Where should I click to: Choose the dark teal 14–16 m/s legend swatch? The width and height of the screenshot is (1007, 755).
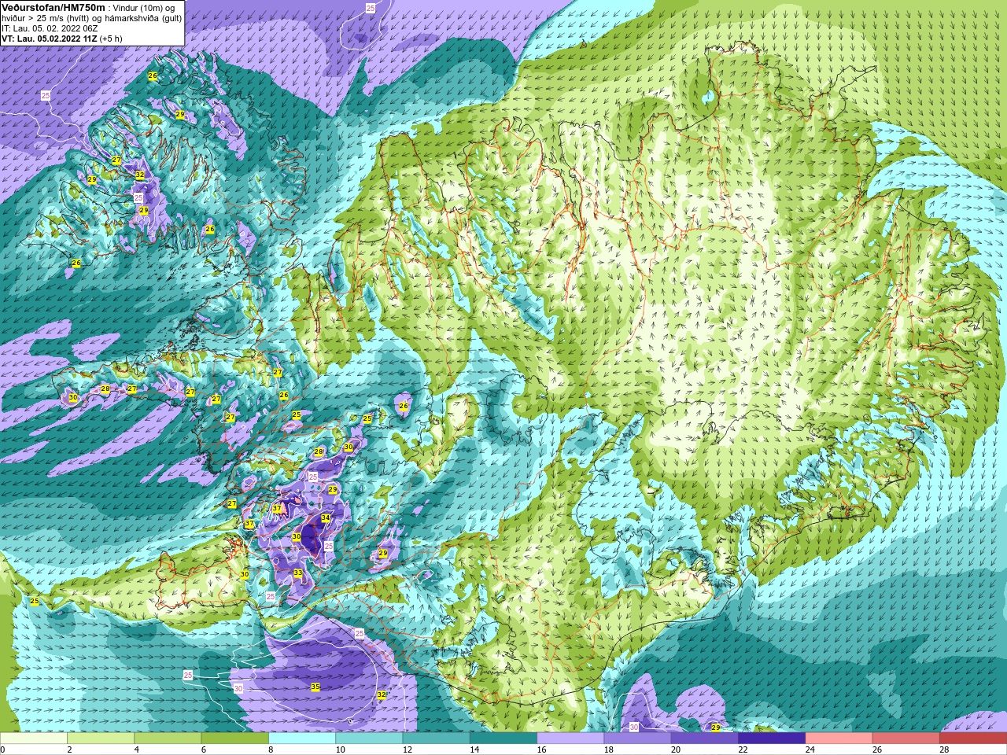tap(503, 738)
